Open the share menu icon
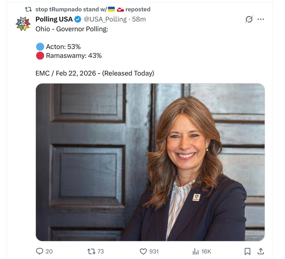 [x=261, y=251]
